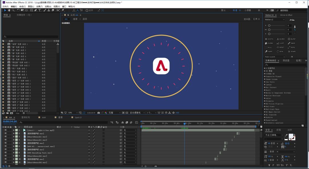Activate the Puppet Pin tool
309x169 pixels.
63,10
